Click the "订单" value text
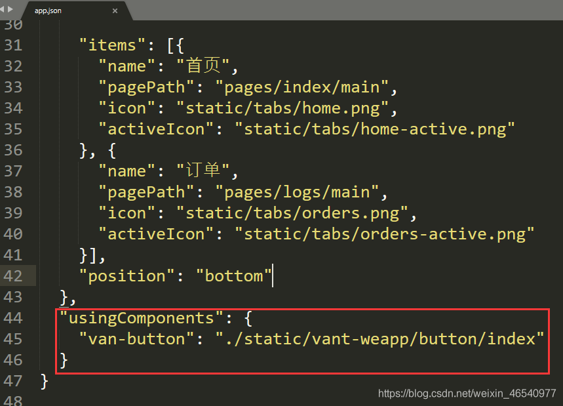This screenshot has height=406, width=563. tap(203, 171)
